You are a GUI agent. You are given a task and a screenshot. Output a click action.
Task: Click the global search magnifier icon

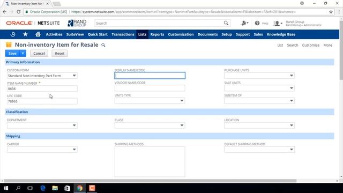(x=226, y=23)
